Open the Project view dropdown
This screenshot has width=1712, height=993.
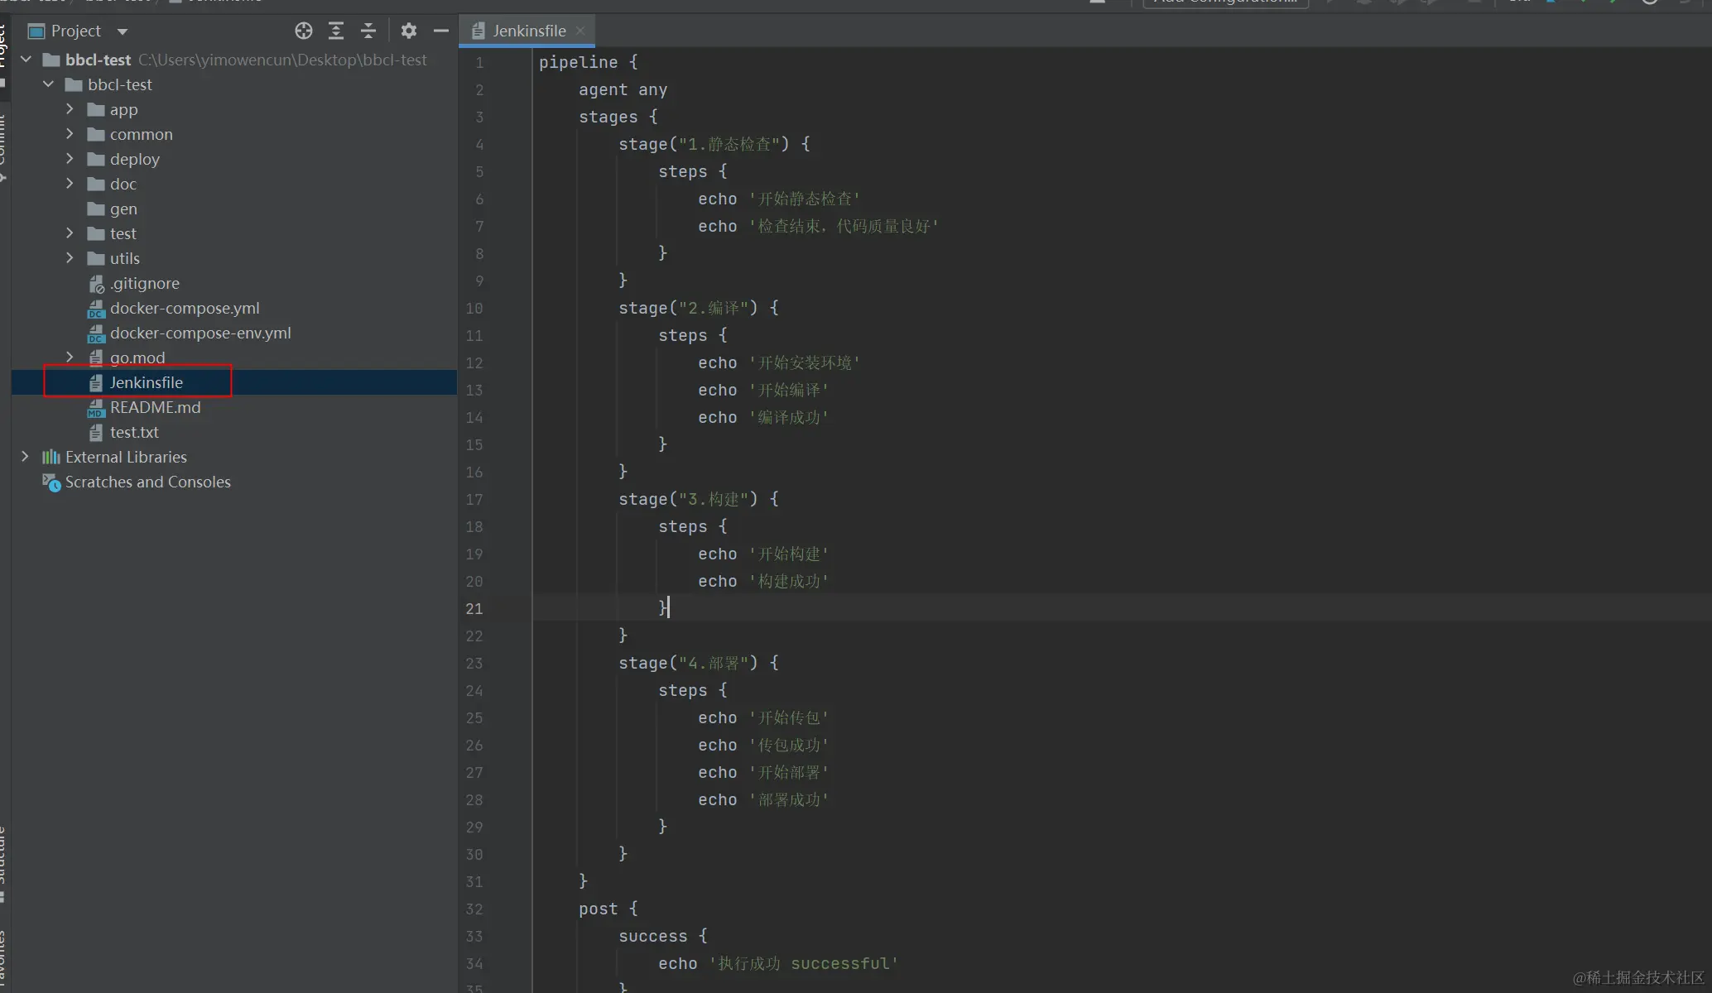click(123, 31)
